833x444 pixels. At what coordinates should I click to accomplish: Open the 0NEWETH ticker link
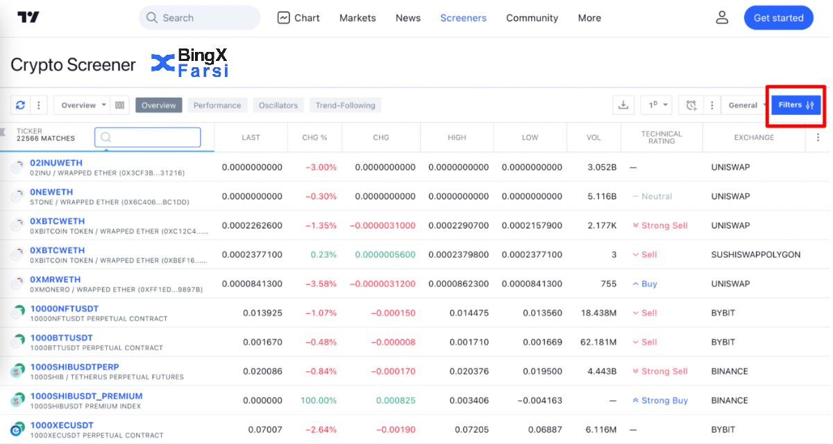(x=51, y=192)
